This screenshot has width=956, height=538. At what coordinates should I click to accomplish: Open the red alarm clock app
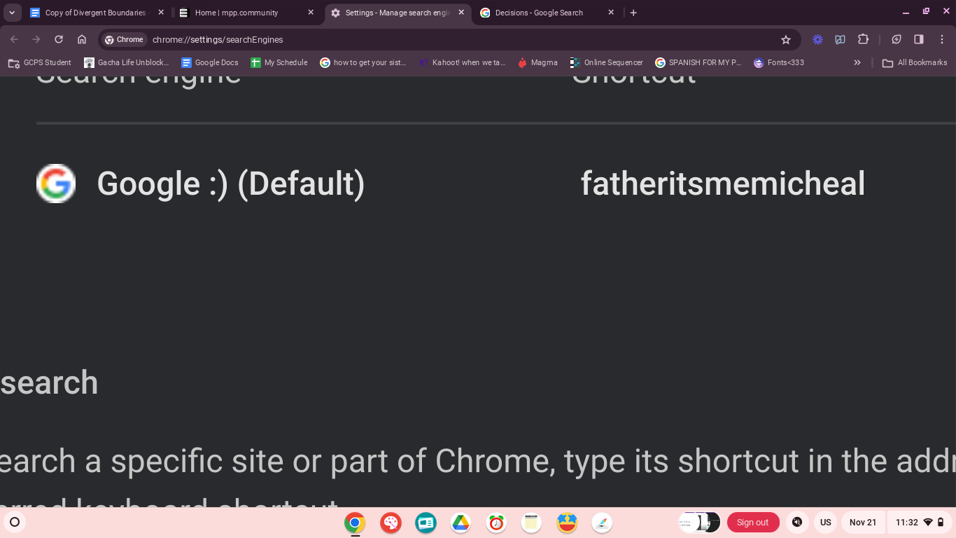pos(496,523)
